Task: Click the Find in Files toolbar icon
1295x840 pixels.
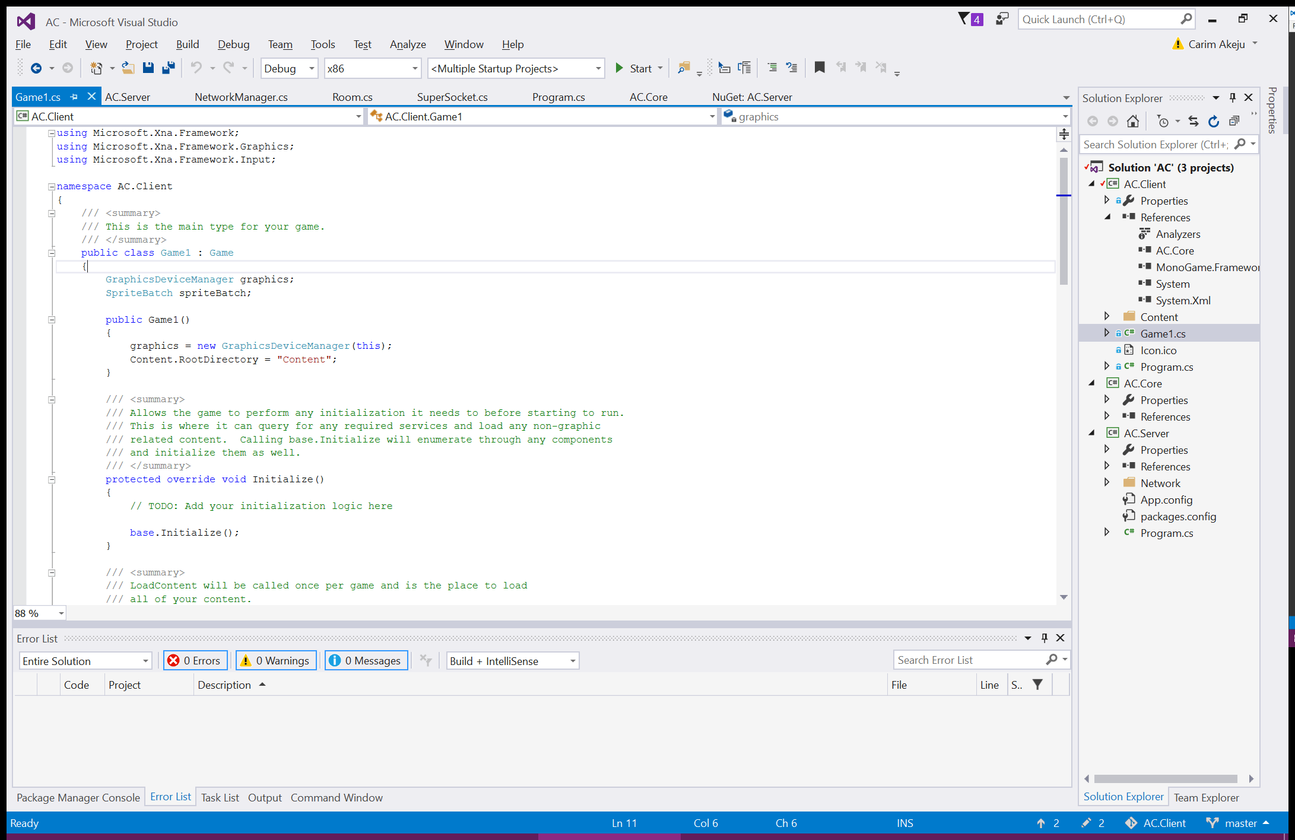Action: tap(684, 68)
